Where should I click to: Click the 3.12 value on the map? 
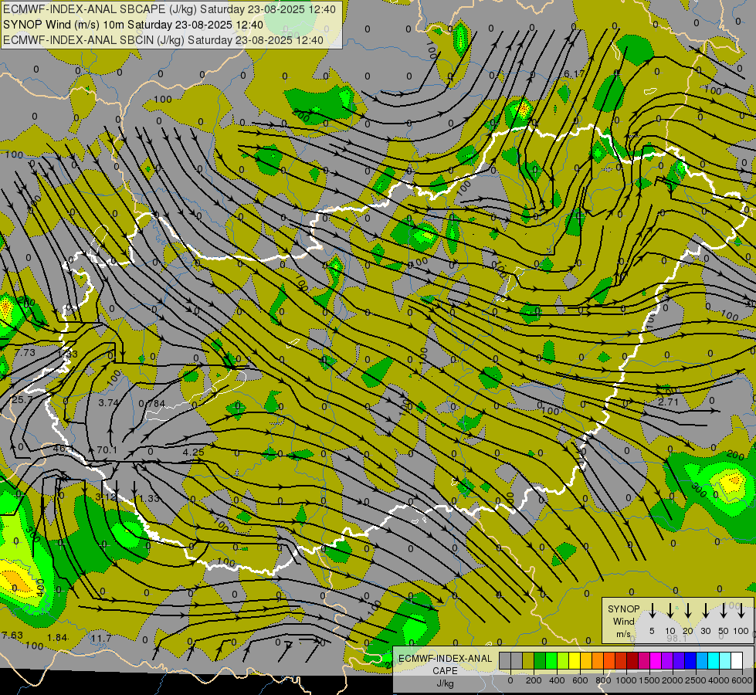tap(105, 497)
